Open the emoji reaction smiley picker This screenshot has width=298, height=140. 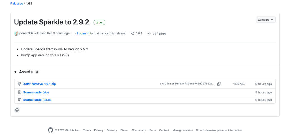(x=17, y=110)
